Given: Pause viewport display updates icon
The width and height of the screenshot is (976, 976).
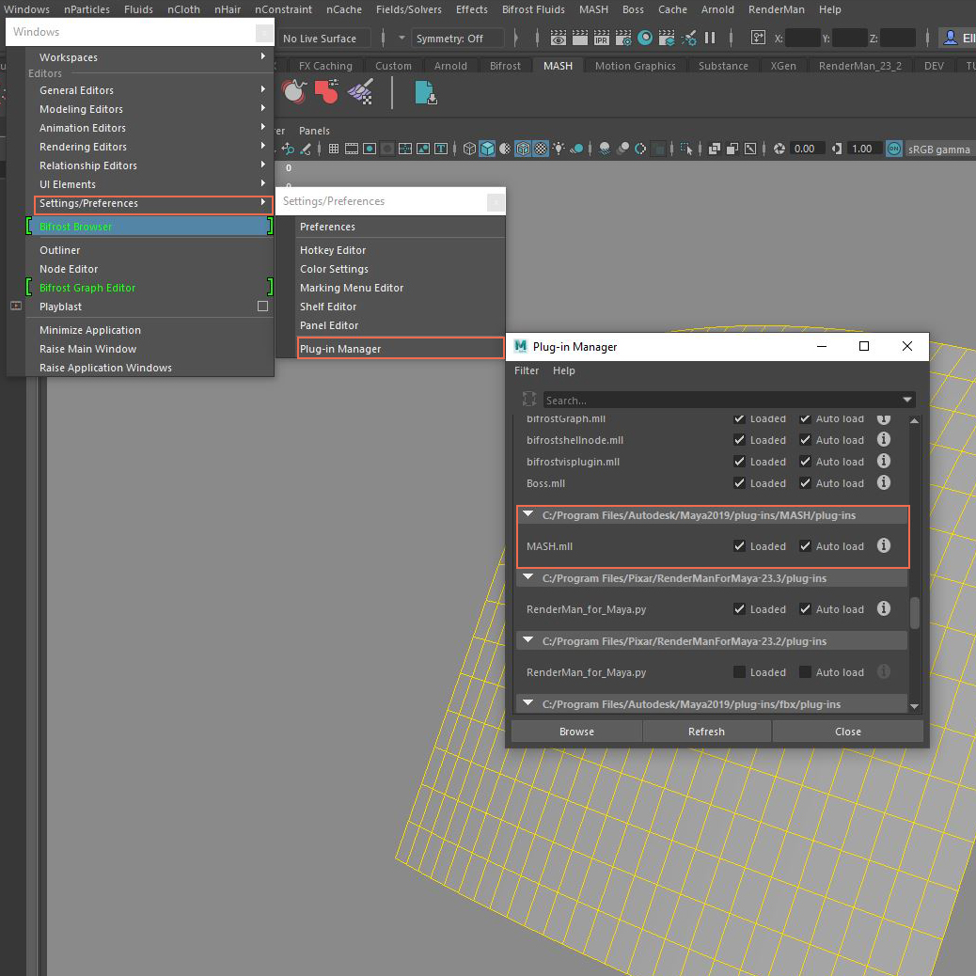Looking at the screenshot, I should click(710, 38).
